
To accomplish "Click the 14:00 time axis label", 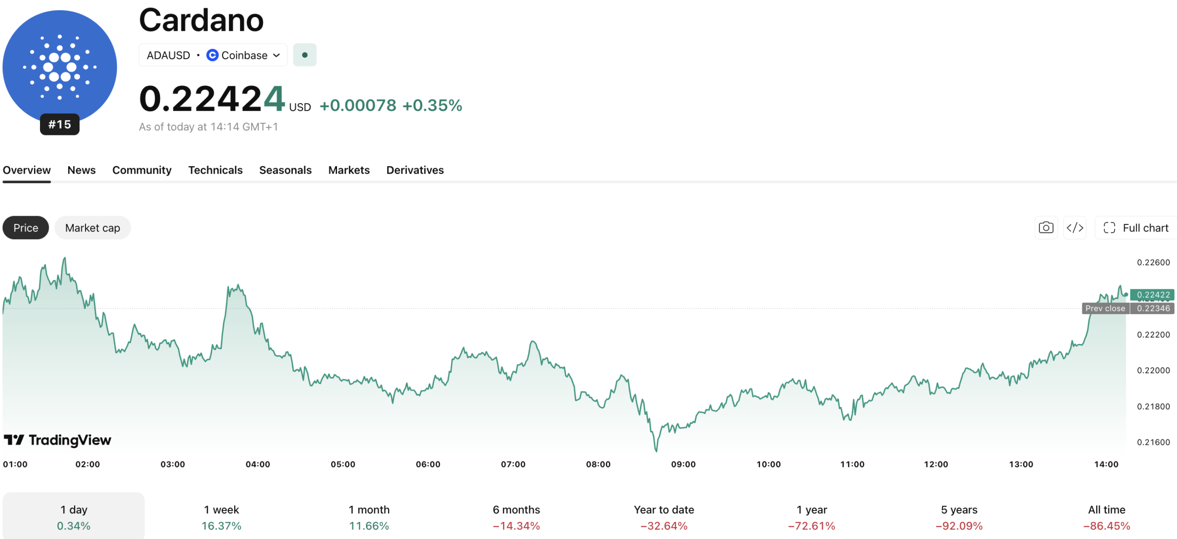I will tap(1106, 464).
